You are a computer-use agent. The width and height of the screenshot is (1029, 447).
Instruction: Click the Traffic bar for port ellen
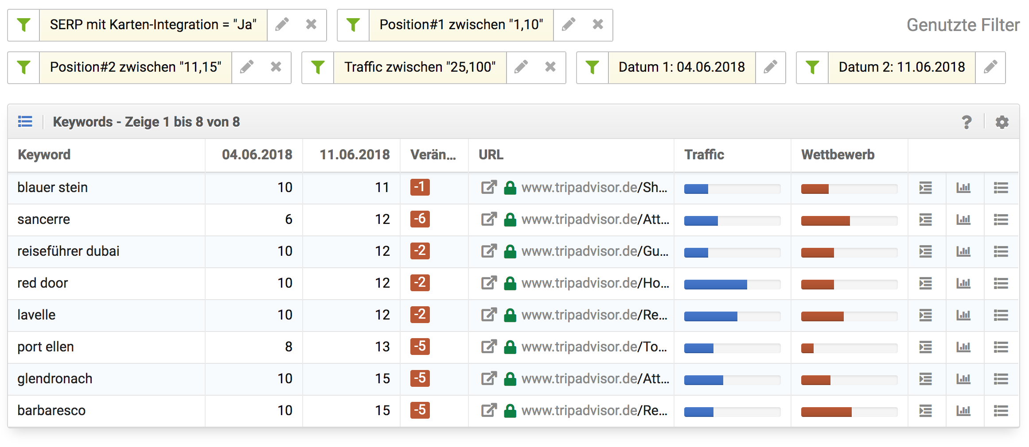click(732, 348)
